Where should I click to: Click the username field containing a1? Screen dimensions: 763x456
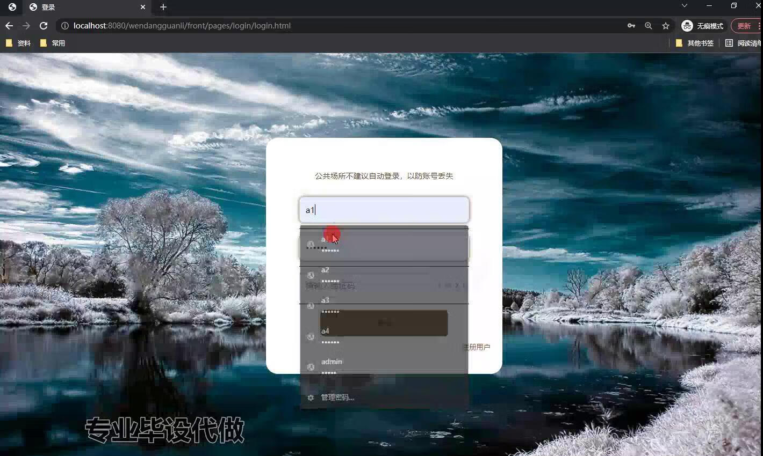click(x=384, y=210)
